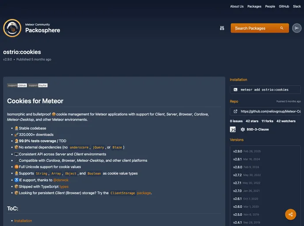The height and width of the screenshot is (226, 304).
Task: Click the JS language badge icon
Action: coord(233,129)
